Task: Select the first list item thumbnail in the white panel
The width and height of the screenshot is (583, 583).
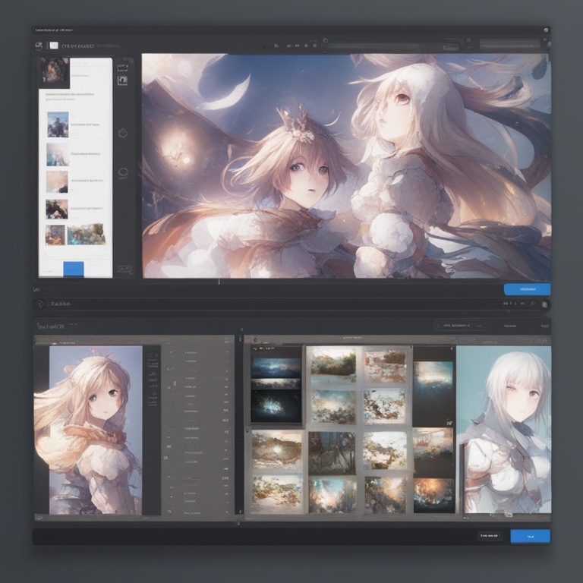Action: [x=58, y=124]
